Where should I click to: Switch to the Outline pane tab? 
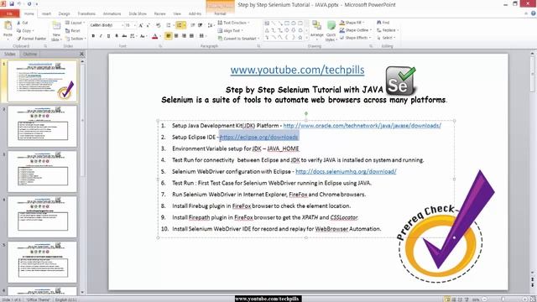coord(30,54)
